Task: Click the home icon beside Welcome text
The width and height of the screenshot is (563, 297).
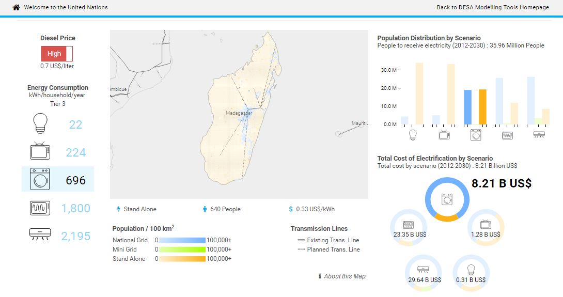Action: [16, 8]
